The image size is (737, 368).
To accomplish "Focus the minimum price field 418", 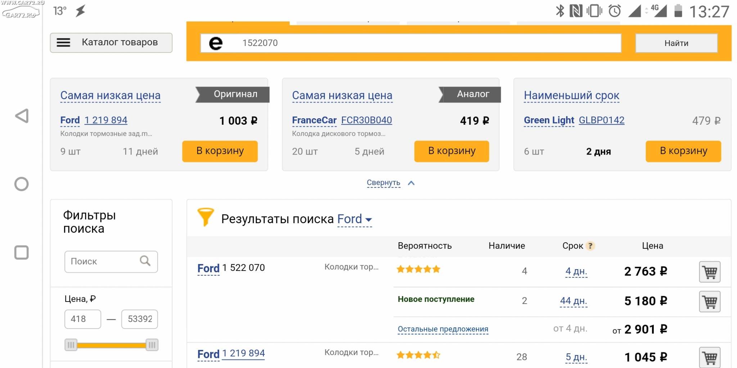I will click(x=83, y=319).
